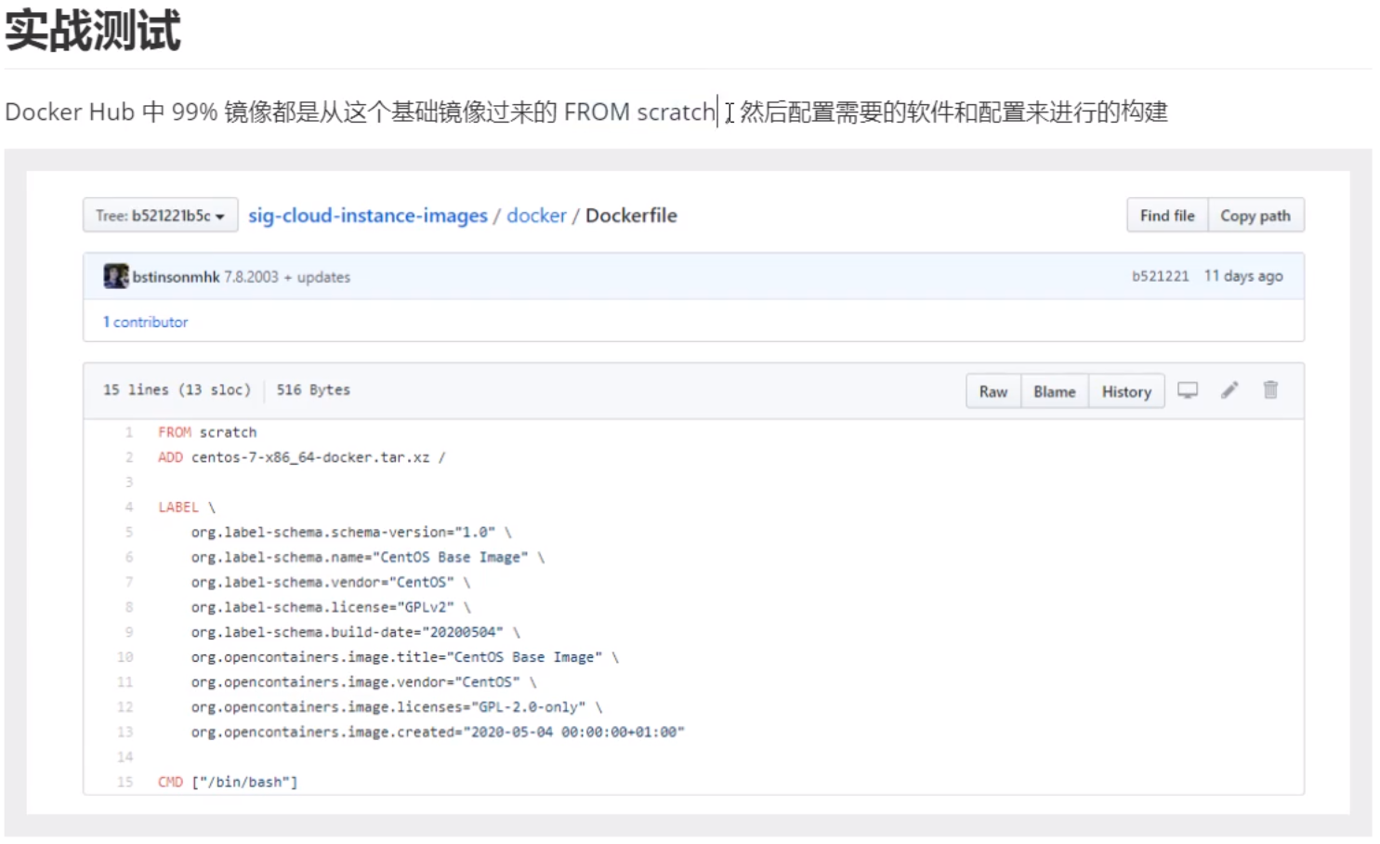Click the 516 Bytes file size text

[x=313, y=390]
